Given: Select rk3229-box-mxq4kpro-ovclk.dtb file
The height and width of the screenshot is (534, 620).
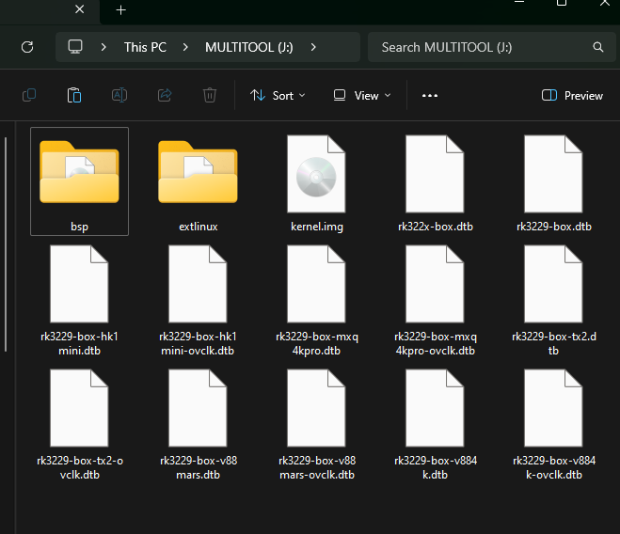Looking at the screenshot, I should pyautogui.click(x=435, y=301).
